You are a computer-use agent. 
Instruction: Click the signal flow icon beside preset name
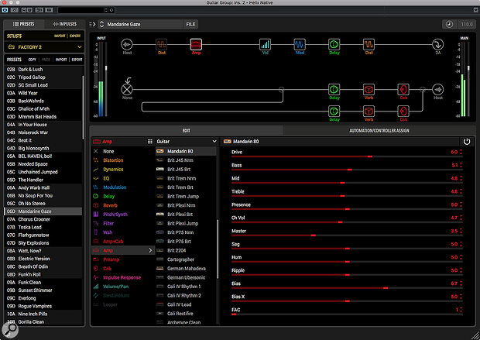pyautogui.click(x=92, y=24)
